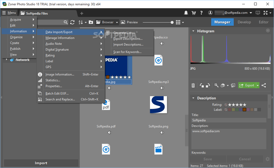274x168 pixels.
Task: Click the batch filter stack icon
Action: click(223, 86)
